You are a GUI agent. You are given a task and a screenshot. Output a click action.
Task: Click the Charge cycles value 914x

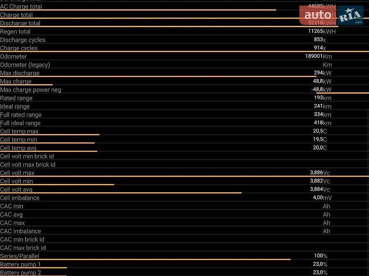(320, 48)
